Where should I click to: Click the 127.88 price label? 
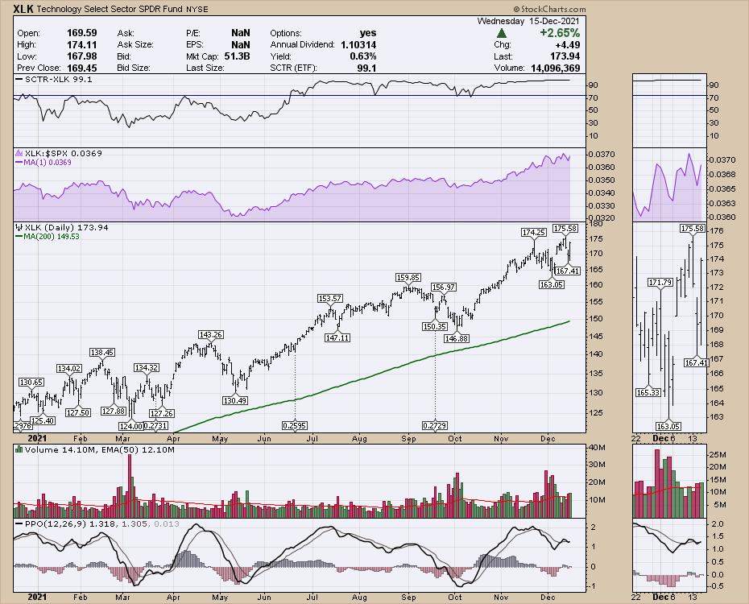(x=114, y=411)
